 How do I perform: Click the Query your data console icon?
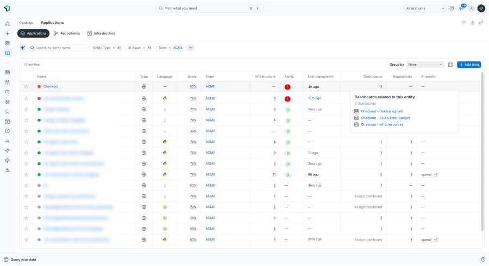(6, 259)
